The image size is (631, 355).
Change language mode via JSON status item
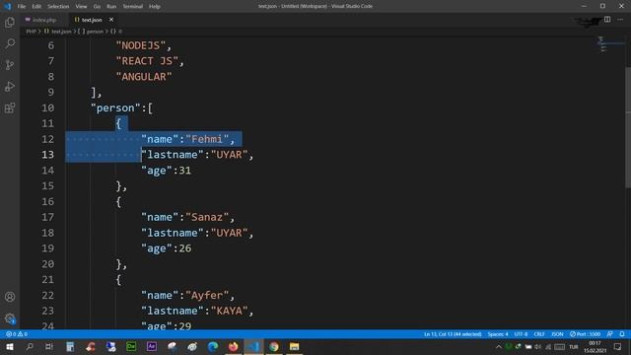(557, 334)
